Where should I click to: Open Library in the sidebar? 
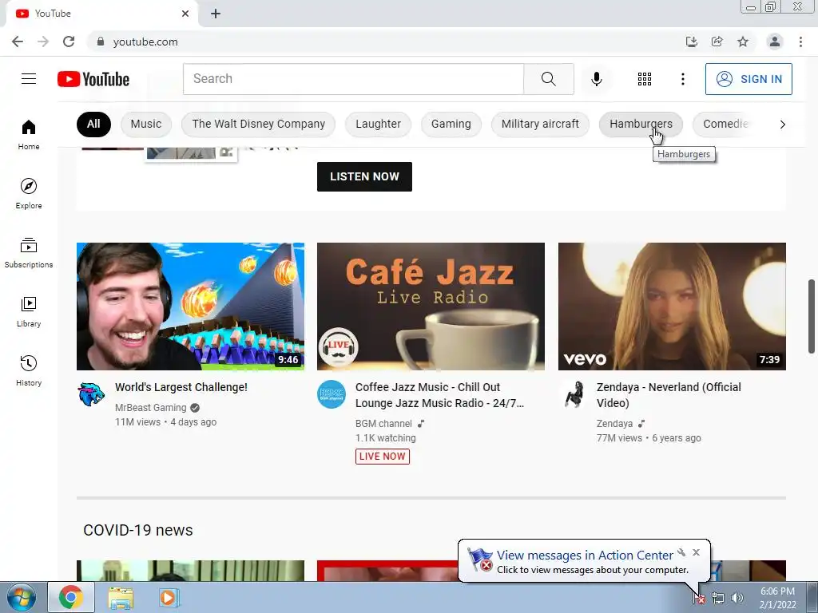click(29, 312)
